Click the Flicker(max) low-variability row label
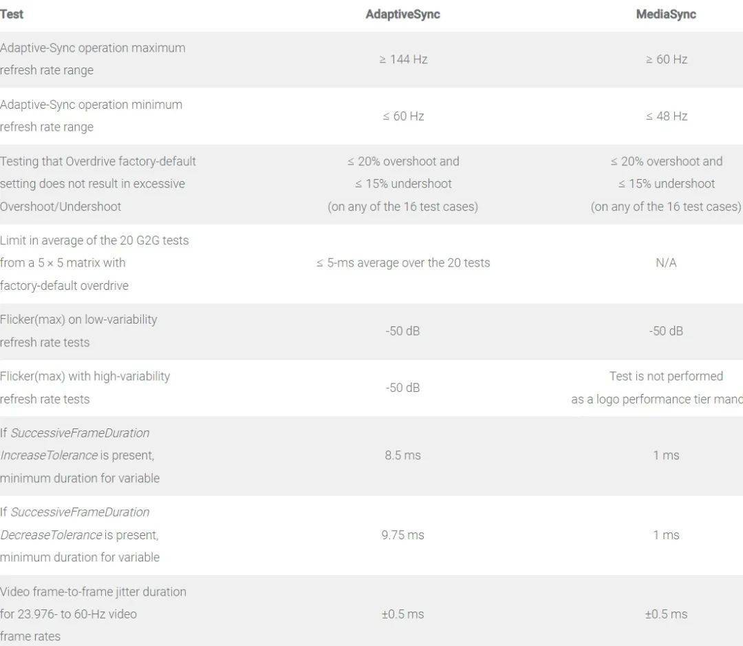This screenshot has height=646, width=743. [78, 331]
